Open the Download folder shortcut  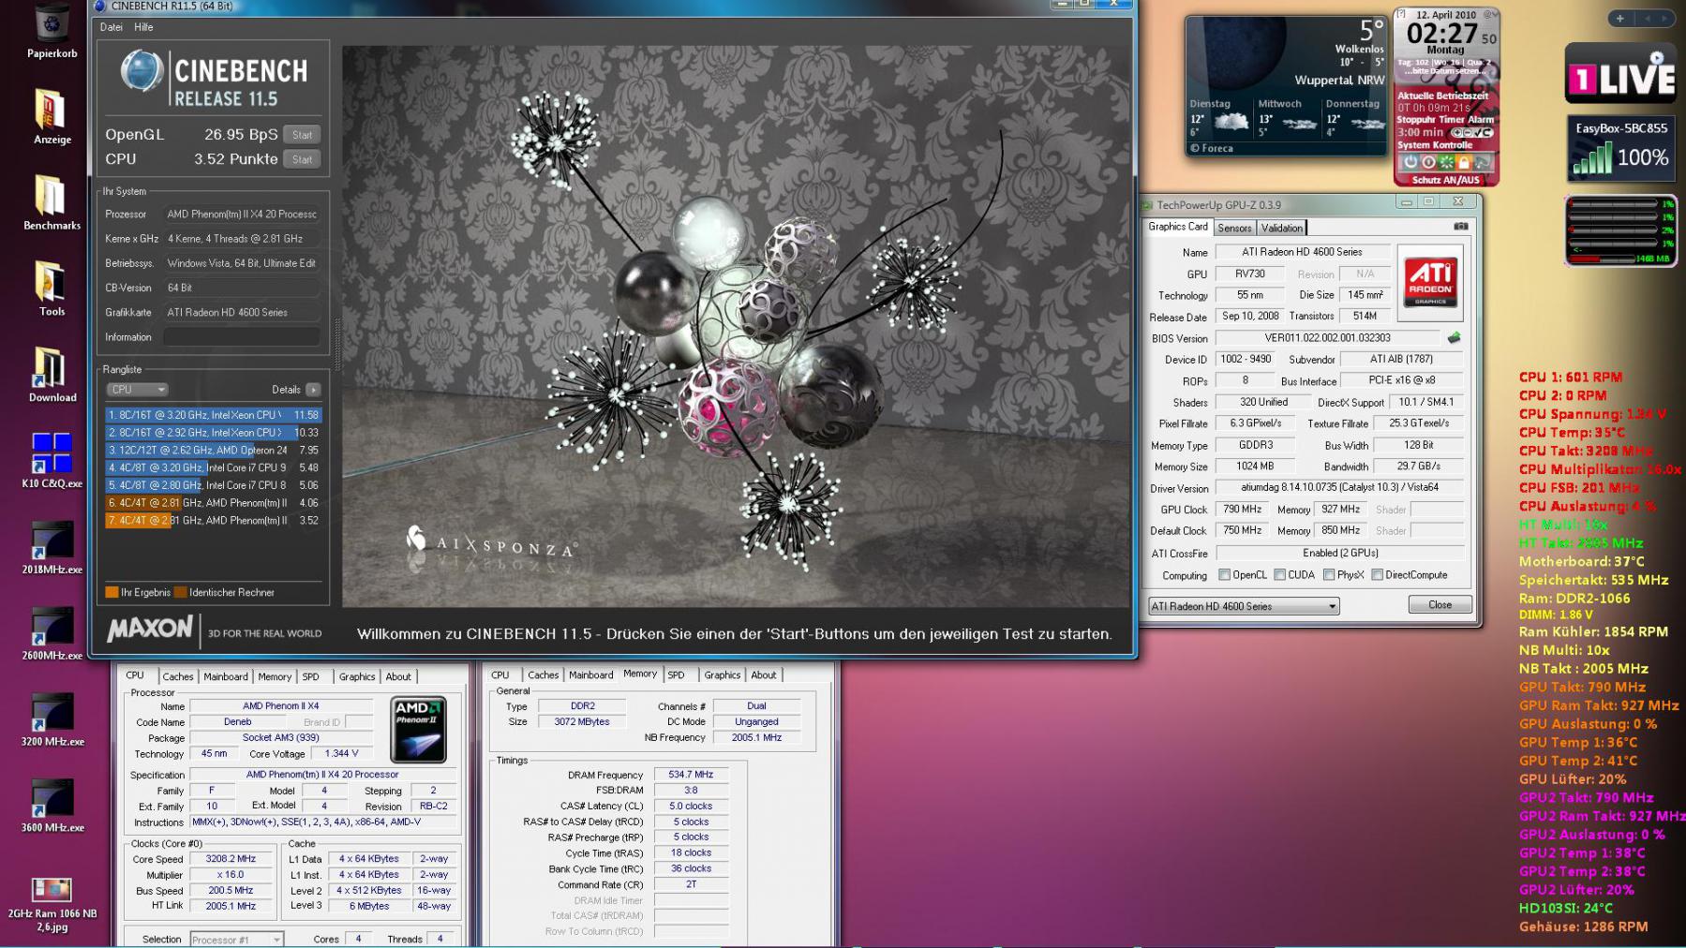[52, 374]
